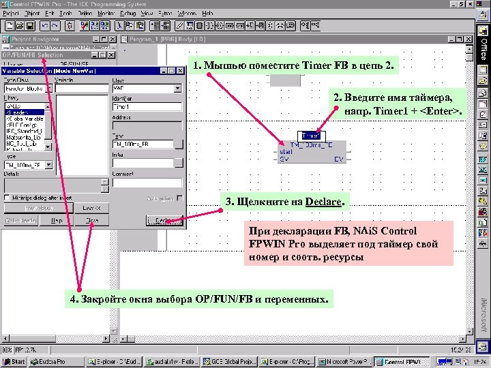This screenshot has width=491, height=368.
Task: Switch to GCE Global Project taskbar button
Action: 230,362
